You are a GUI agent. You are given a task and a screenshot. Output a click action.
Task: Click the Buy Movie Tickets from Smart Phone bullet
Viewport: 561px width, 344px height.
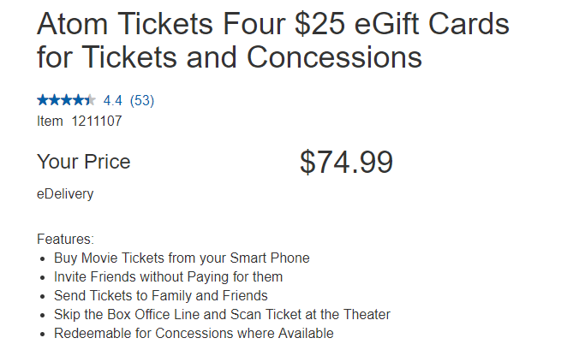pyautogui.click(x=182, y=258)
